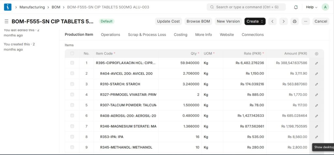Open the notifications bell icon

[x=296, y=7]
